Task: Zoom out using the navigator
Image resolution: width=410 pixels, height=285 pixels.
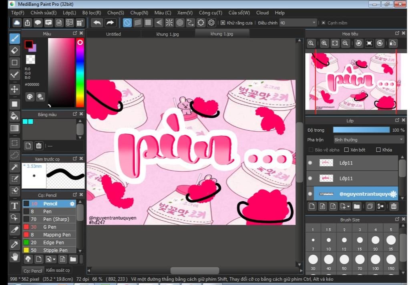Action: (x=345, y=43)
